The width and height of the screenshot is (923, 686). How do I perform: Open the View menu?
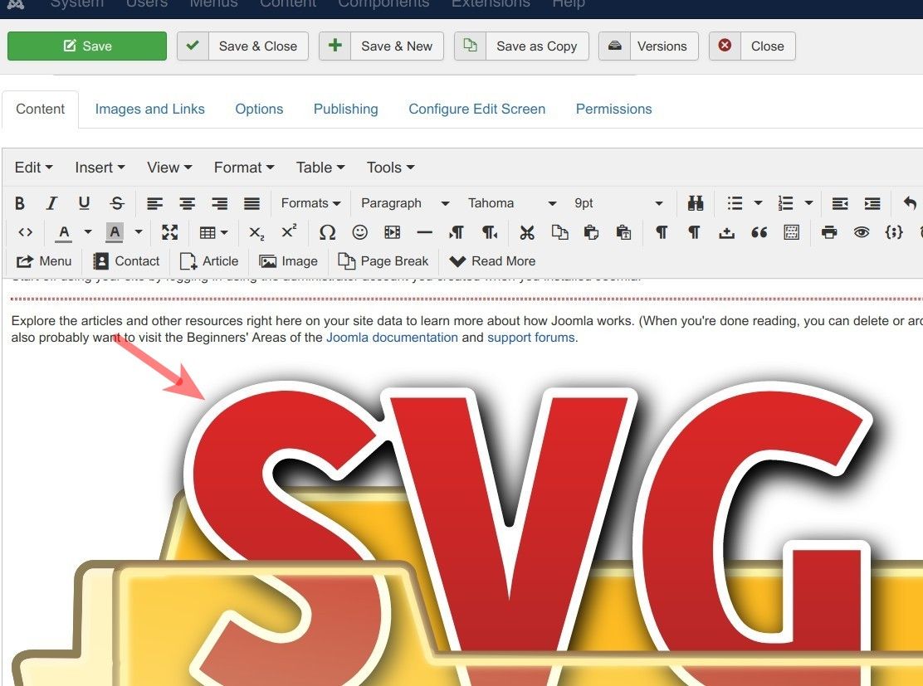coord(169,168)
